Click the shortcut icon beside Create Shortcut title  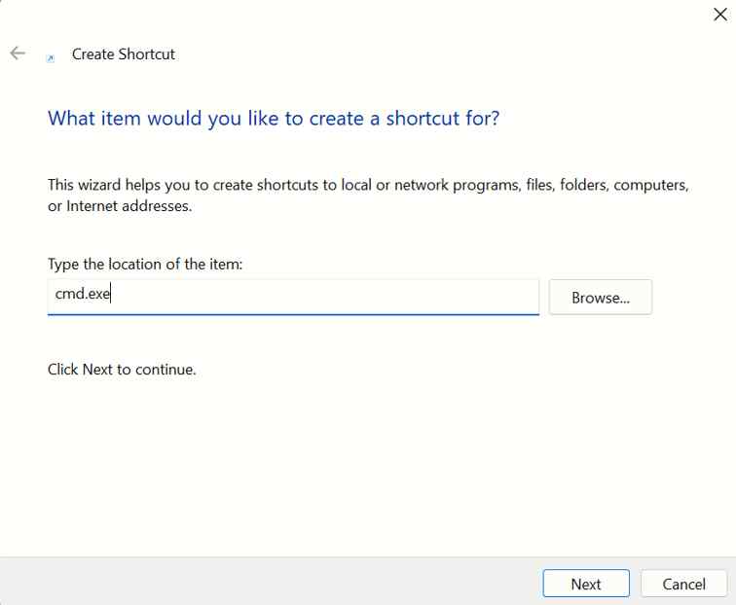(x=51, y=58)
